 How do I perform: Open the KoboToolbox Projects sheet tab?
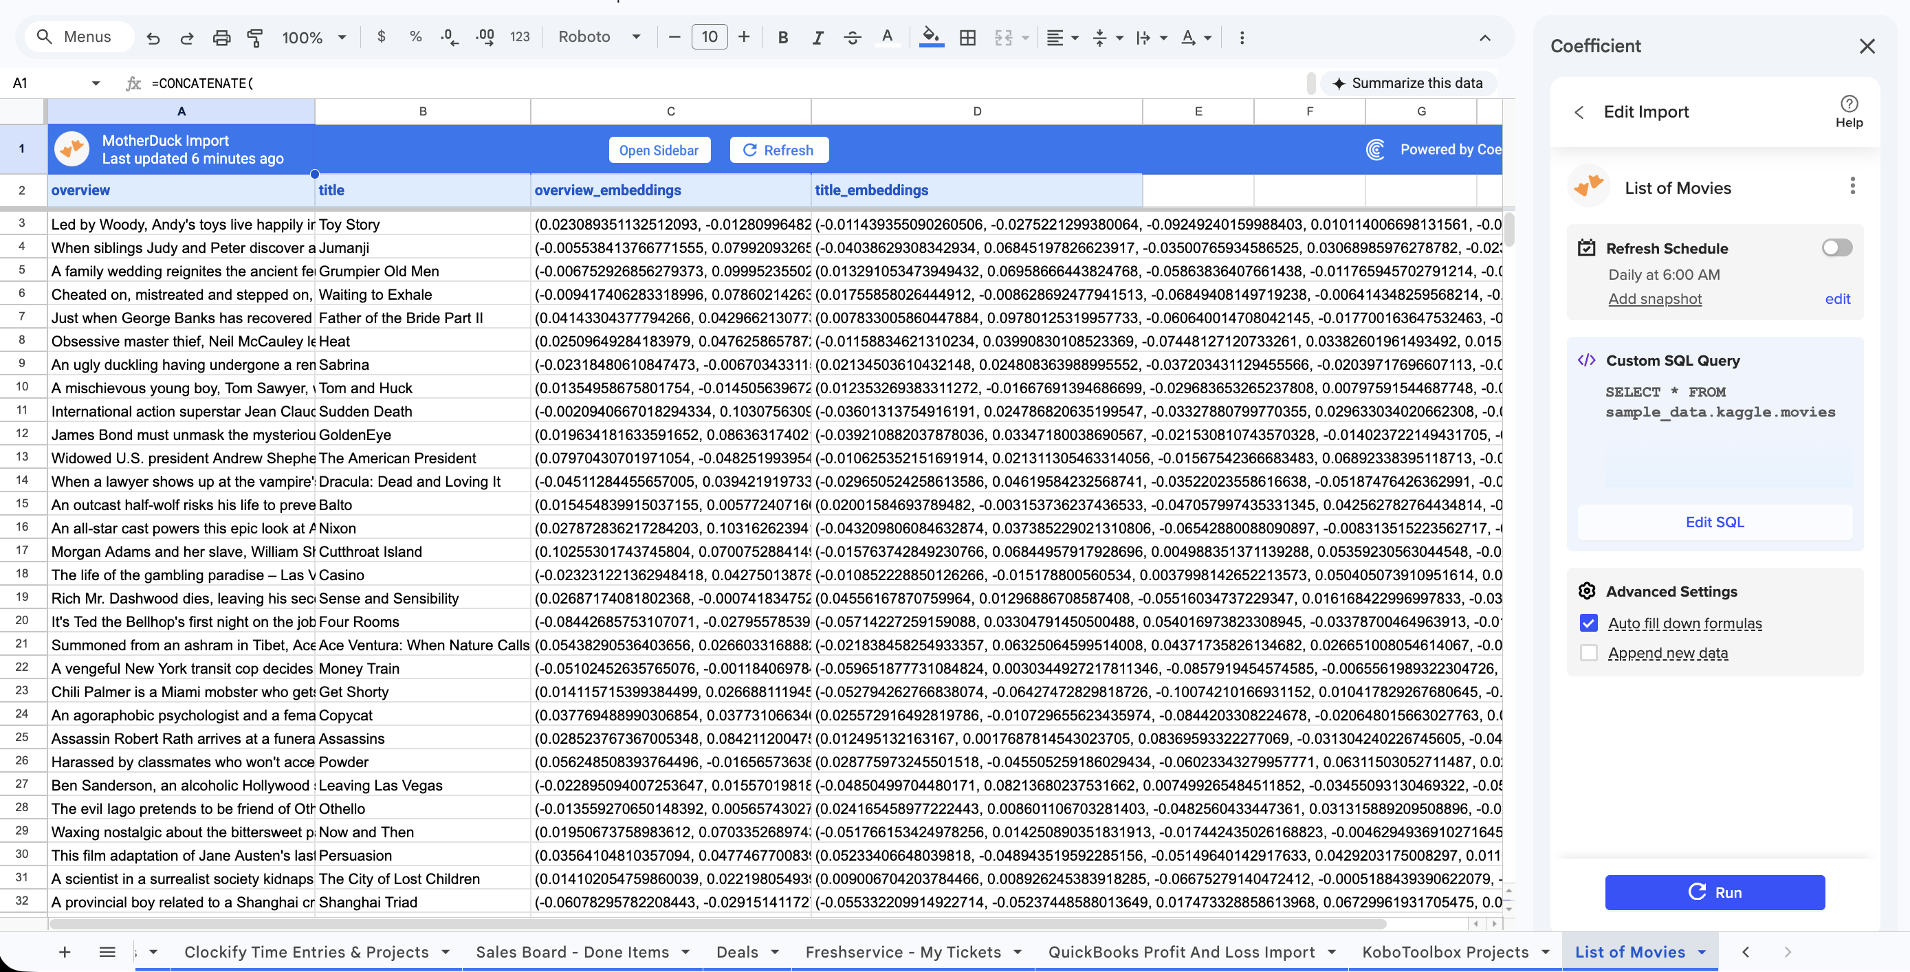(x=1445, y=951)
